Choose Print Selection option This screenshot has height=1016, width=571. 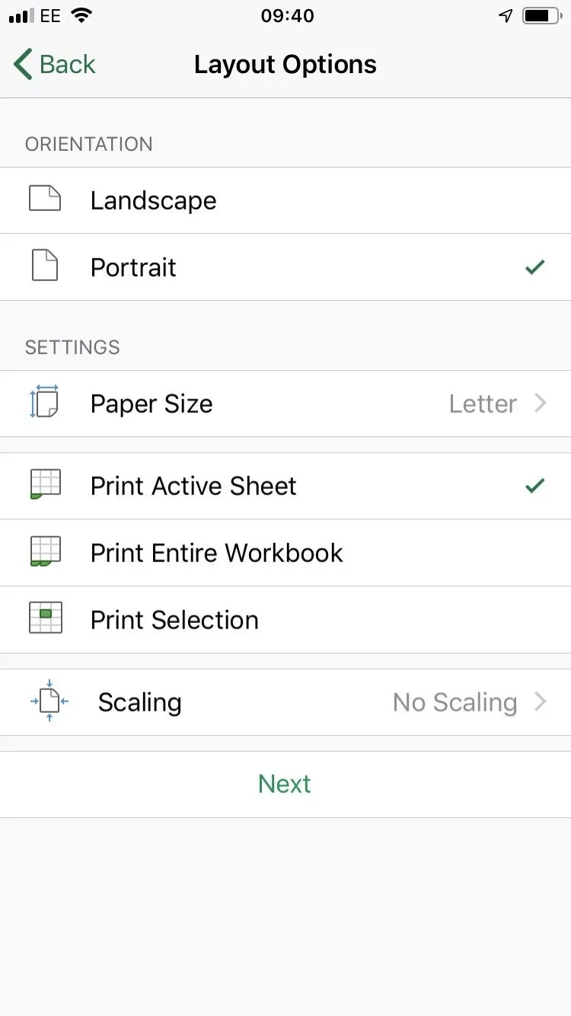pos(174,620)
